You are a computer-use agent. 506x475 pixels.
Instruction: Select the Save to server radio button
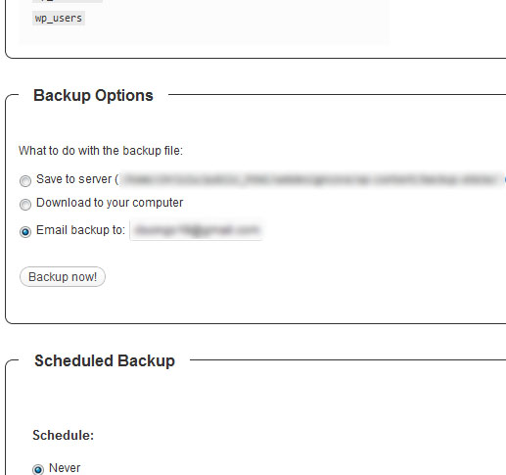tap(25, 180)
